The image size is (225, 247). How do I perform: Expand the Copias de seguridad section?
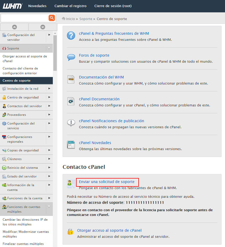click(49, 150)
